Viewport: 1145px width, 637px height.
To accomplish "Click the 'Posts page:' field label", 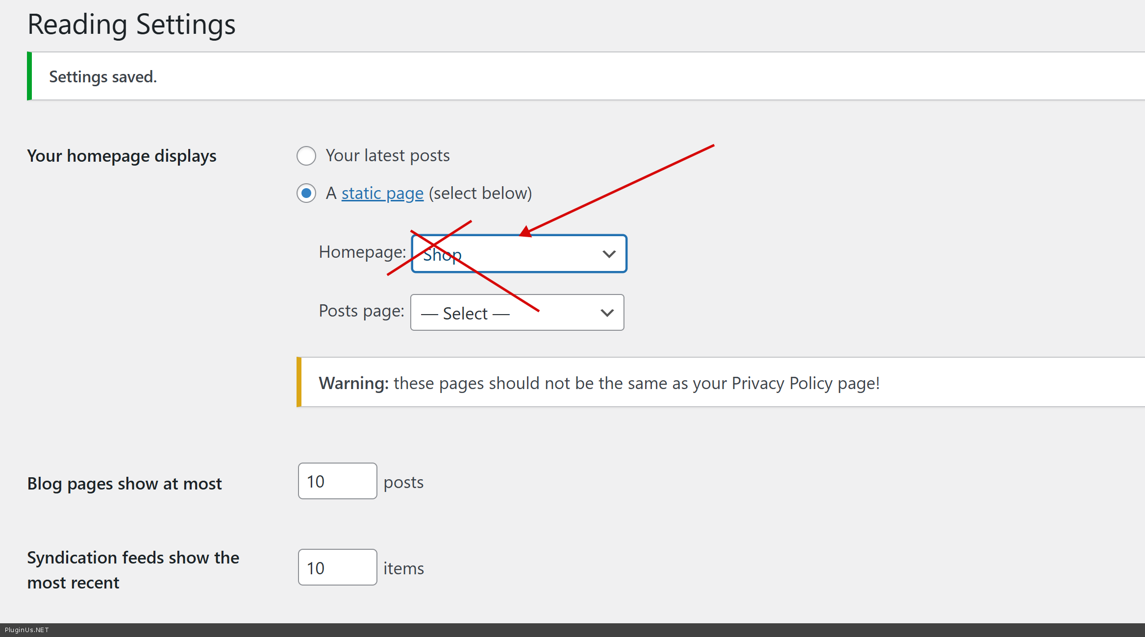I will pyautogui.click(x=361, y=311).
